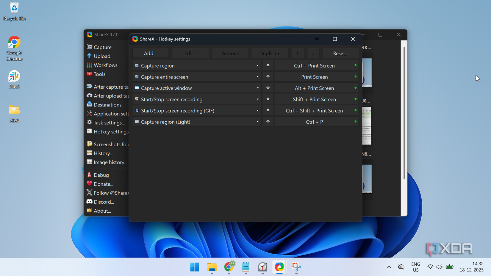Expand the Capture region (Light) dropdown

tap(257, 122)
